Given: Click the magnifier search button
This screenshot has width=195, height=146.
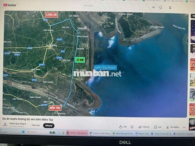Looking at the screenshot, I should coord(161,8).
